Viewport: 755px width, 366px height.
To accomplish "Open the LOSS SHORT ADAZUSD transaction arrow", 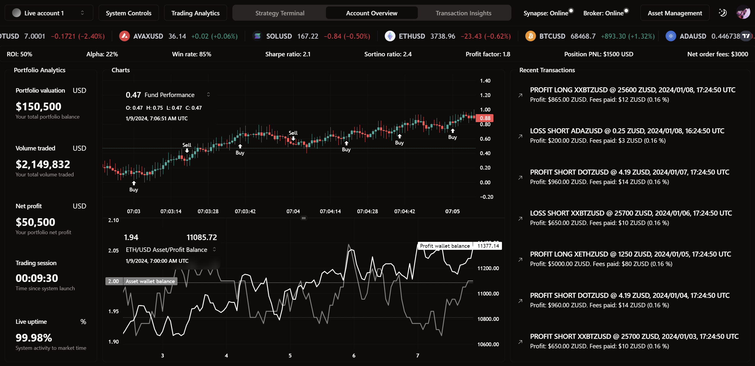I will [520, 136].
